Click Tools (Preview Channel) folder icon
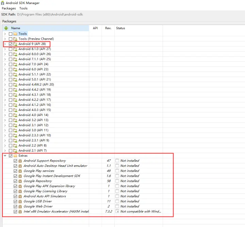 pos(15,39)
